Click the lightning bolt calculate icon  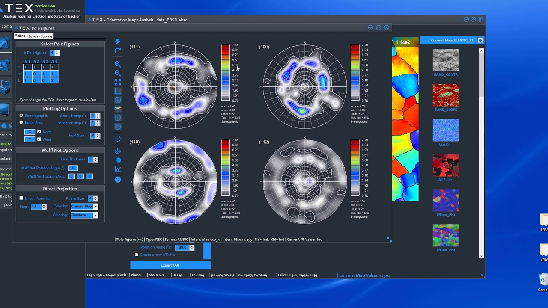click(x=118, y=41)
